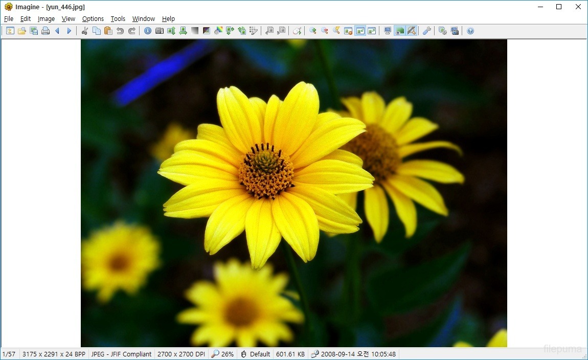Click the blue Help question mark icon

[x=470, y=31]
